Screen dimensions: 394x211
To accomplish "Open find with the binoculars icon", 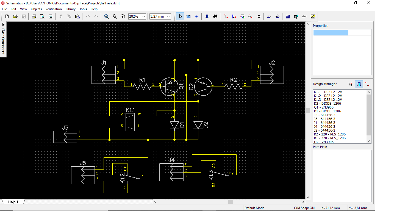I will click(215, 16).
